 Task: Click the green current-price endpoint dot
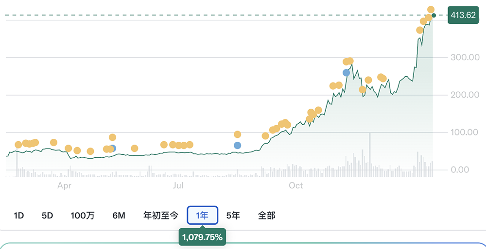click(x=434, y=15)
